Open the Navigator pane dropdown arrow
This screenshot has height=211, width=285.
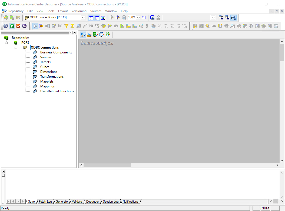(71, 33)
